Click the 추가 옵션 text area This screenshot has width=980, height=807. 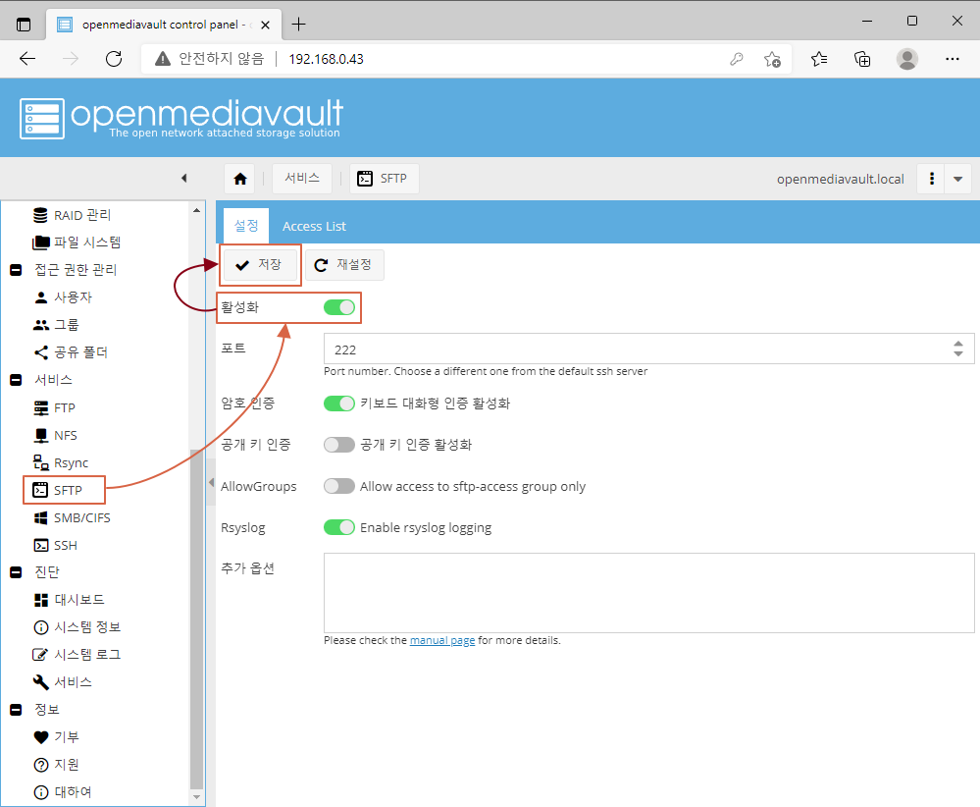pyautogui.click(x=648, y=592)
